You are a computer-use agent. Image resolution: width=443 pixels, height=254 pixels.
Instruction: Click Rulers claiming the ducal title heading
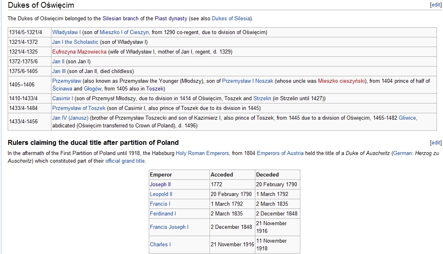click(93, 142)
